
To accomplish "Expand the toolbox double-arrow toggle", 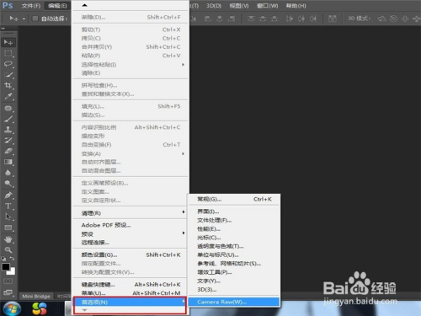I will 3,29.
